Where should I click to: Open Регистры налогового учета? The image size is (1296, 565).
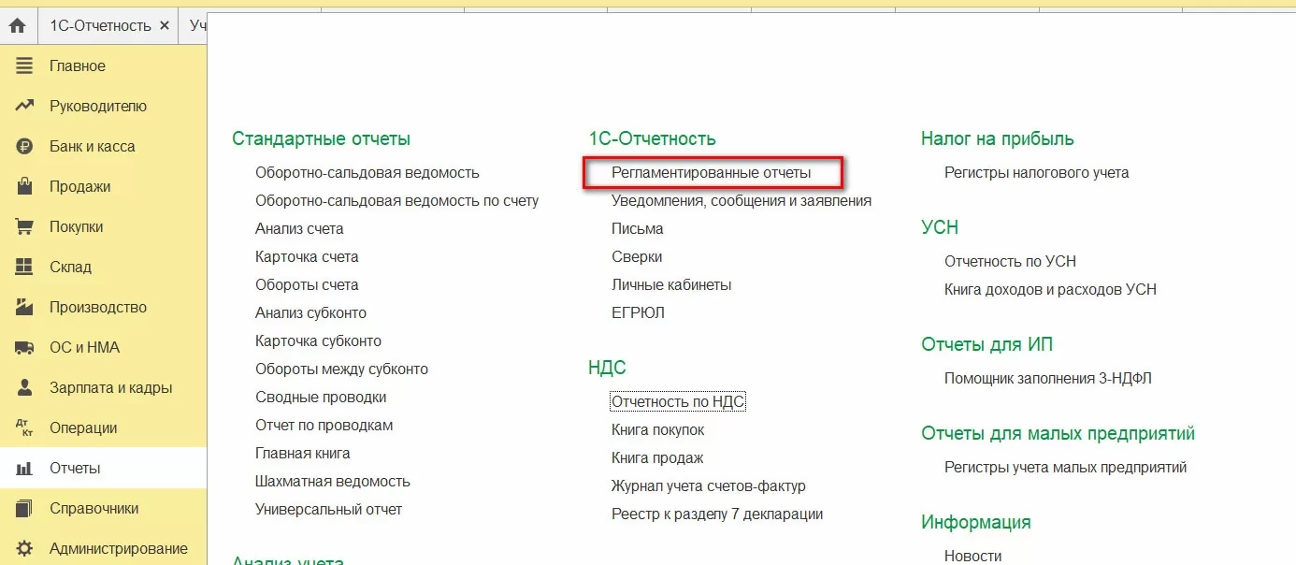[1037, 173]
